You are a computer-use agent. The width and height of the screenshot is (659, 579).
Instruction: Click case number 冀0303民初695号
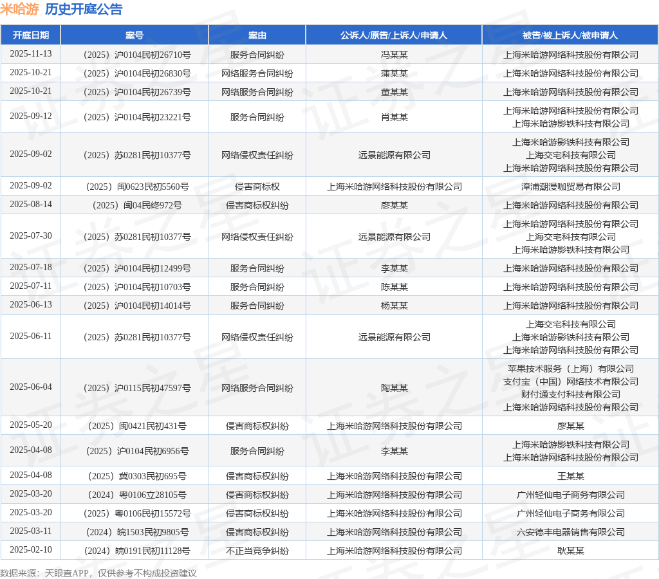(137, 476)
